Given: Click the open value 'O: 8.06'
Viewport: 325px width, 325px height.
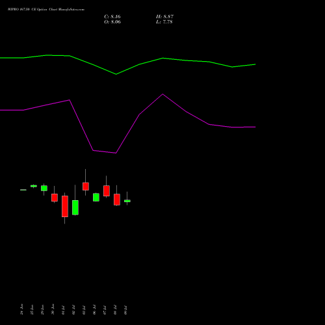Looking at the screenshot, I should pos(112,22).
